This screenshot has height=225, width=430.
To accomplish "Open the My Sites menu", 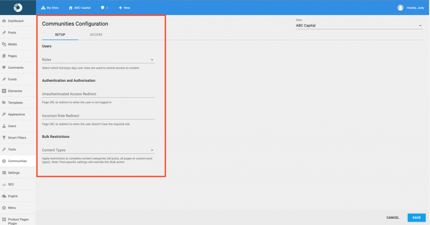I will click(x=50, y=8).
